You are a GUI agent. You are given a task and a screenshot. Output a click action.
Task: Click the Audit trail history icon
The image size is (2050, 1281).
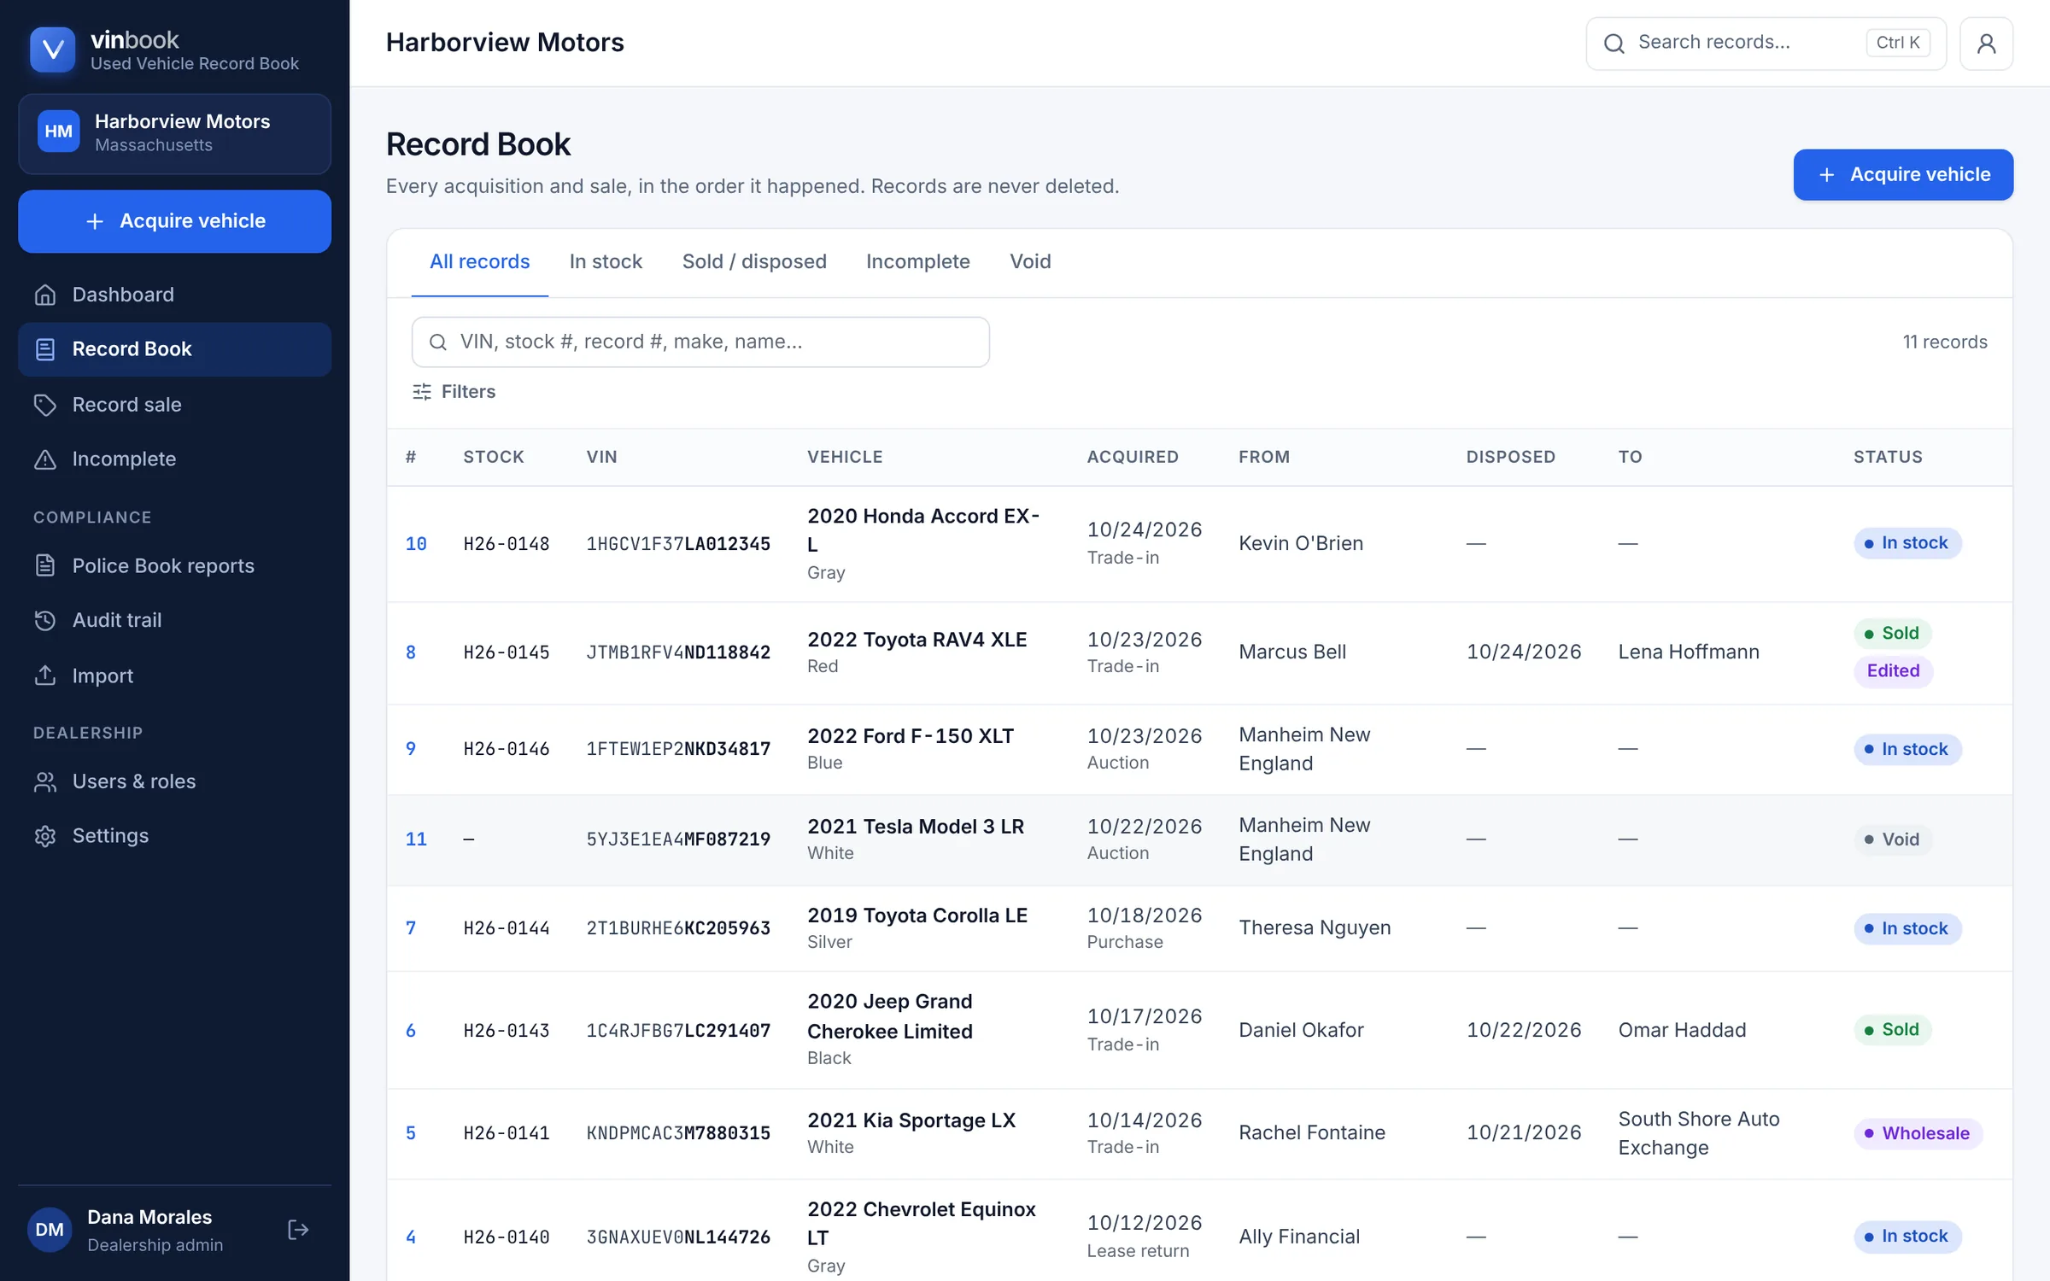tap(45, 620)
